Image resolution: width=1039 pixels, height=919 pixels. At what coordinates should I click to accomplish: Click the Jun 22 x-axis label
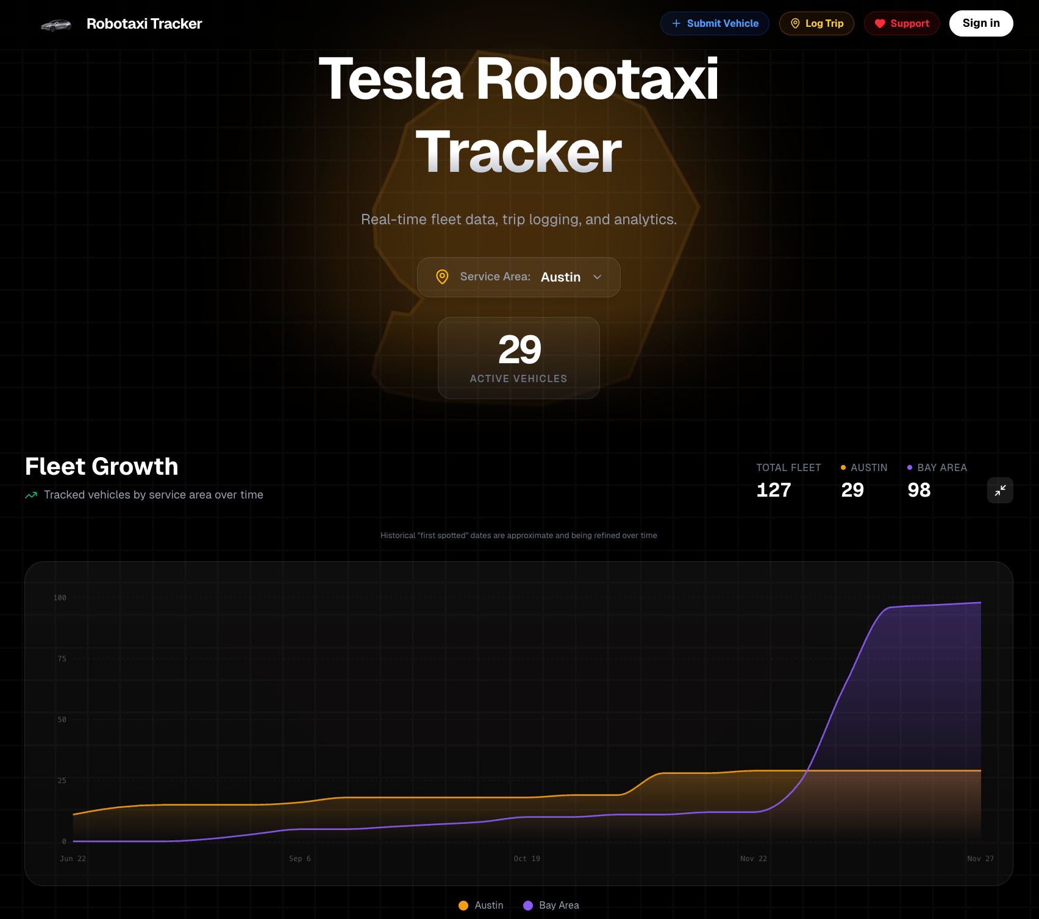point(73,859)
